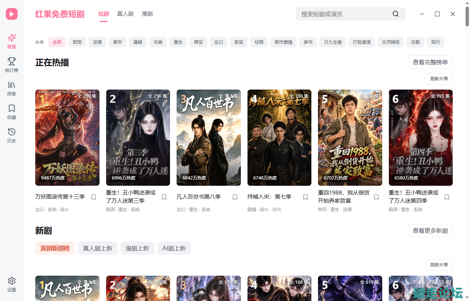Open the 凡人百世书第八季 title text

point(199,197)
